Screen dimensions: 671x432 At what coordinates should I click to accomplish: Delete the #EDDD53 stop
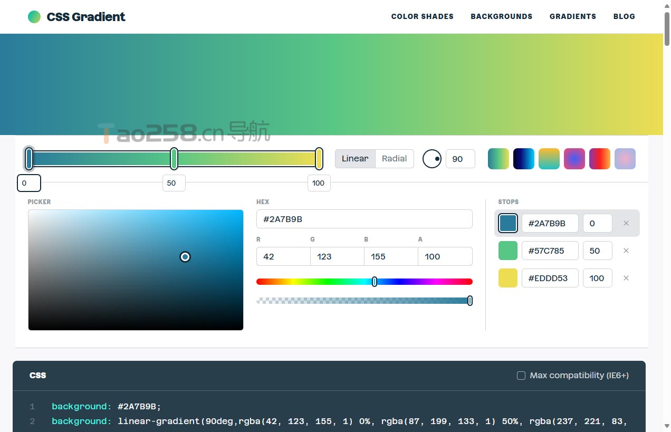click(626, 278)
